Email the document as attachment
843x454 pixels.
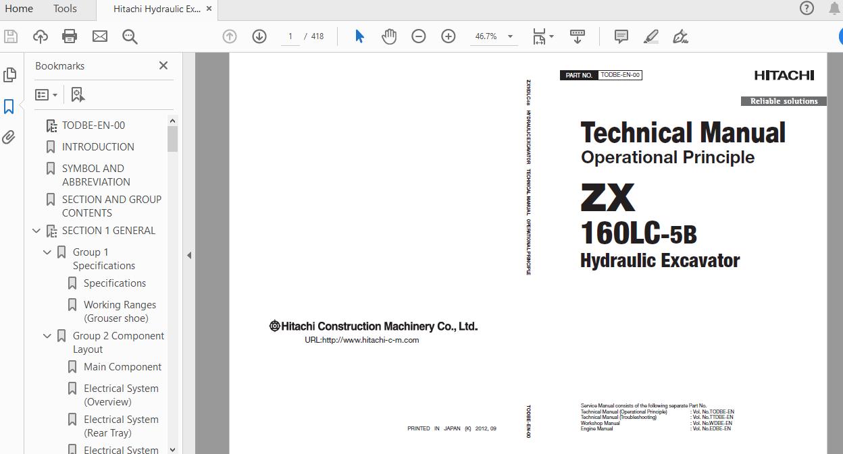[100, 36]
